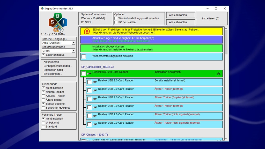Click the DP_CardReader_18043.7z pack label
Screen dimensions: 265x149
(97, 67)
